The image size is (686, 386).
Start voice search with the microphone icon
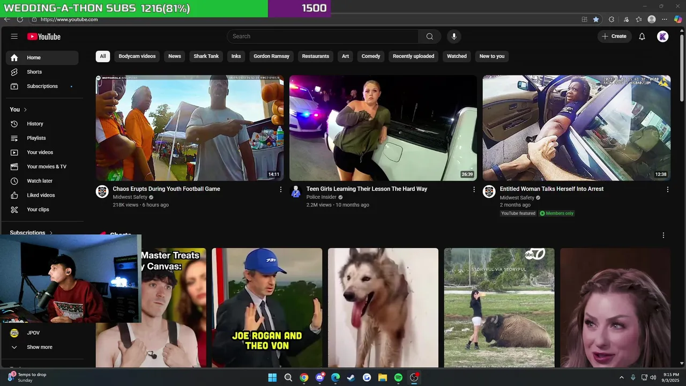454,36
